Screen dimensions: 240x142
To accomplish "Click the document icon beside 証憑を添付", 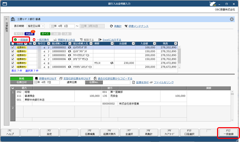I will (133, 82).
